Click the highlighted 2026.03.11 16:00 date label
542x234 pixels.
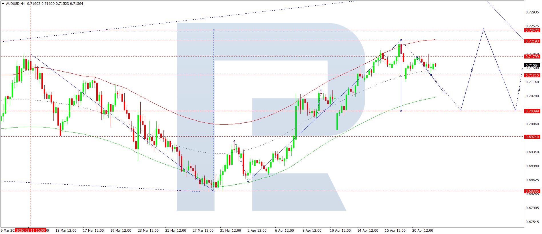[31, 231]
